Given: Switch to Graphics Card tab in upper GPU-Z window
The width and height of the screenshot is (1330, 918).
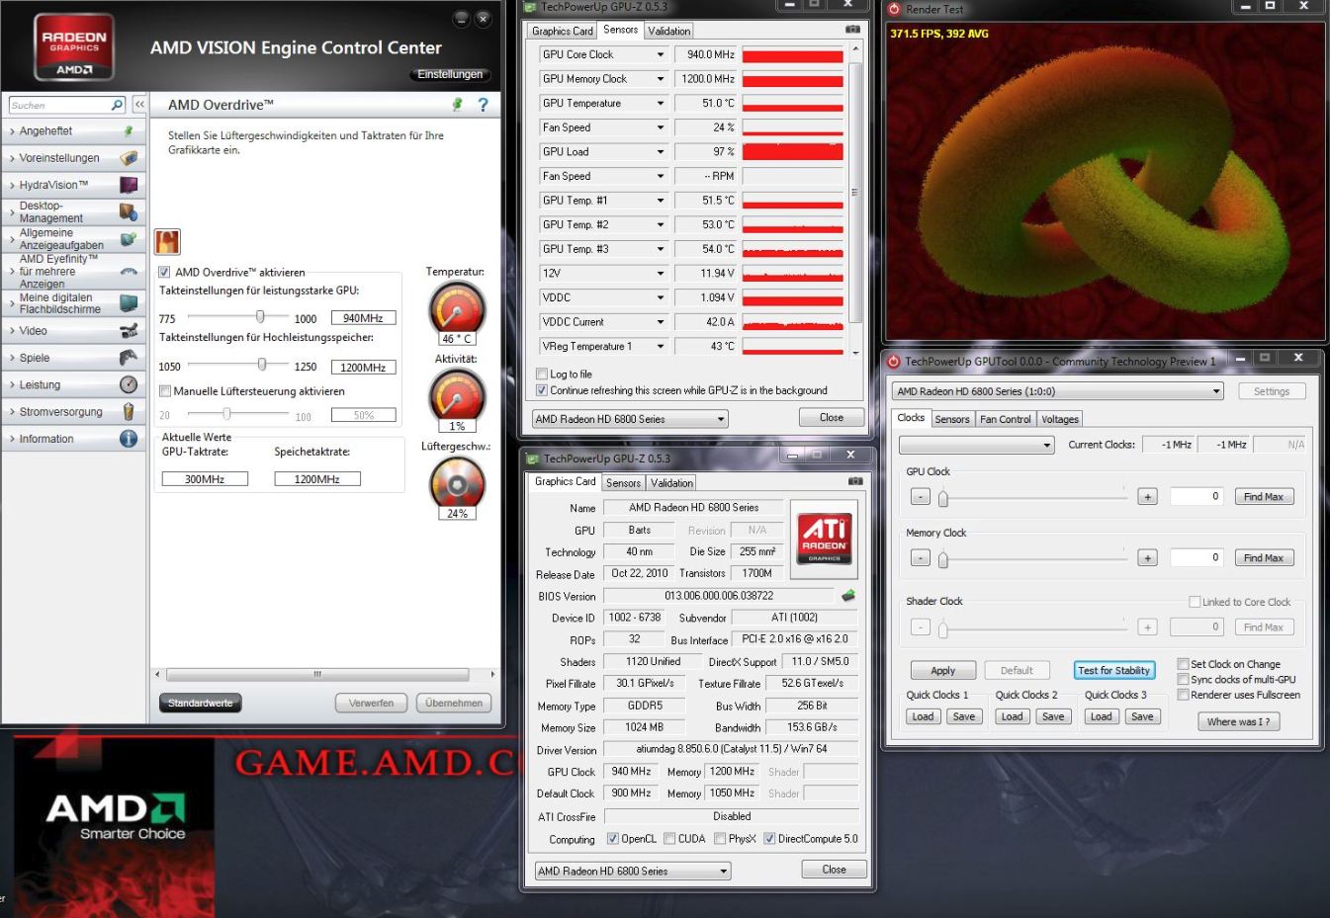Looking at the screenshot, I should pos(562,31).
